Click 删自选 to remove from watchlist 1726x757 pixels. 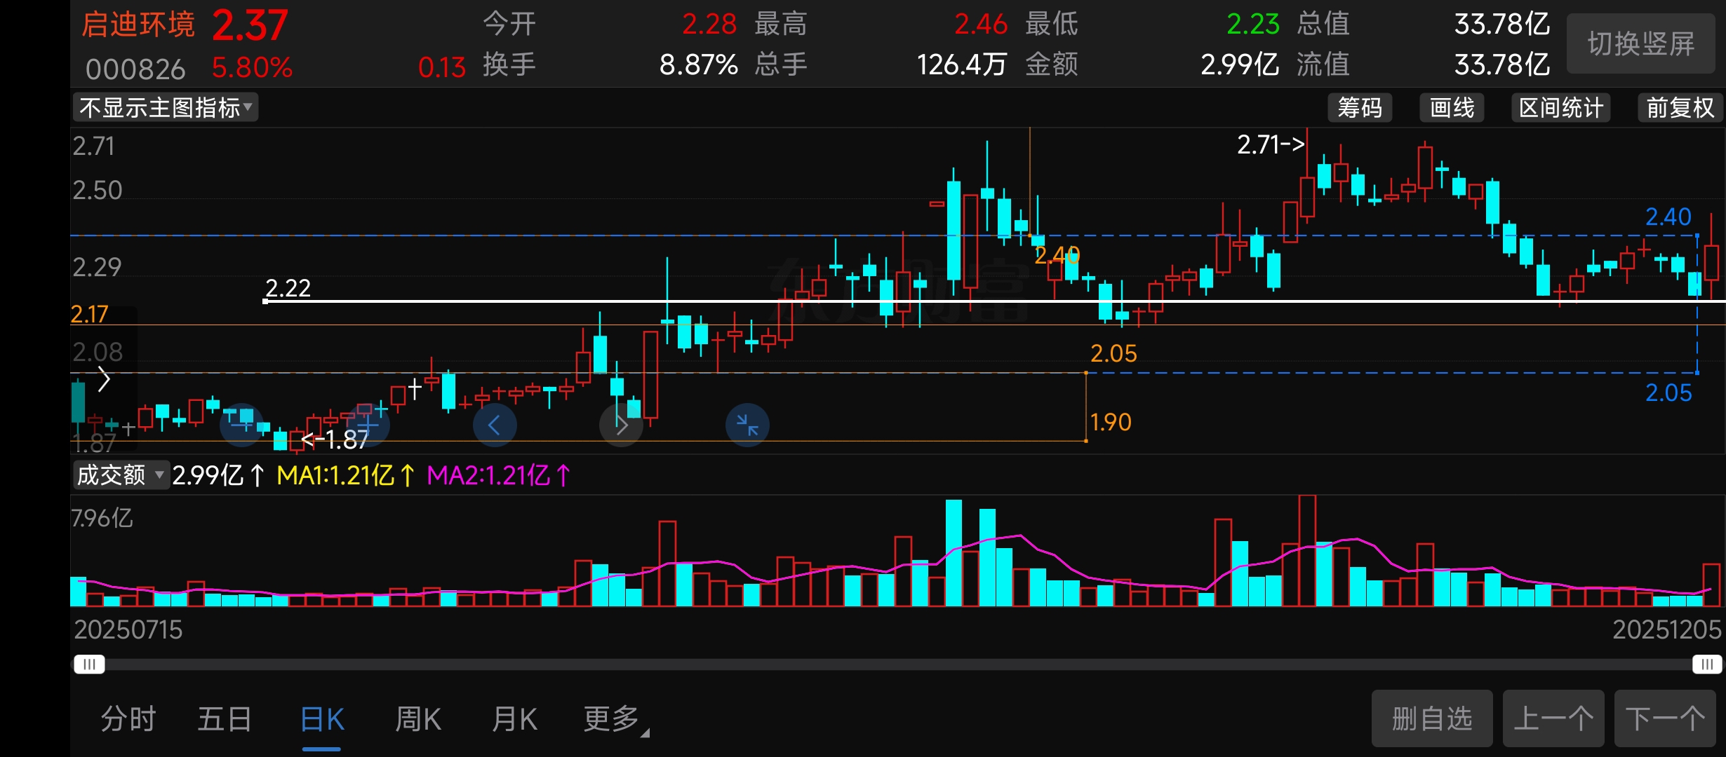pos(1431,718)
